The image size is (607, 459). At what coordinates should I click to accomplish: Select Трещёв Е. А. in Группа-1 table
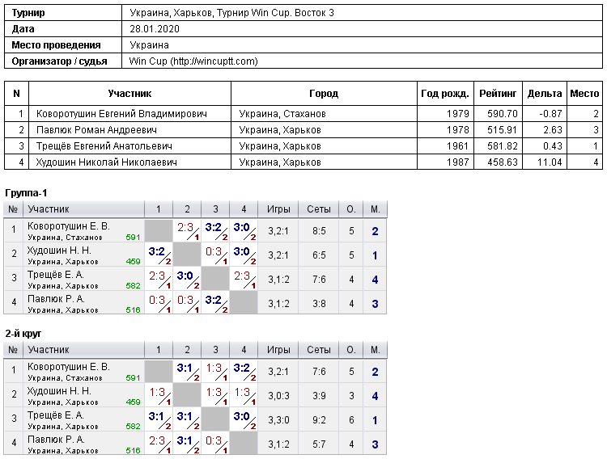pyautogui.click(x=56, y=275)
